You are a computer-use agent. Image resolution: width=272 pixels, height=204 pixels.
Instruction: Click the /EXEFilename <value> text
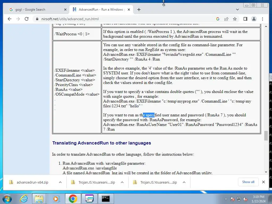(x=75, y=70)
